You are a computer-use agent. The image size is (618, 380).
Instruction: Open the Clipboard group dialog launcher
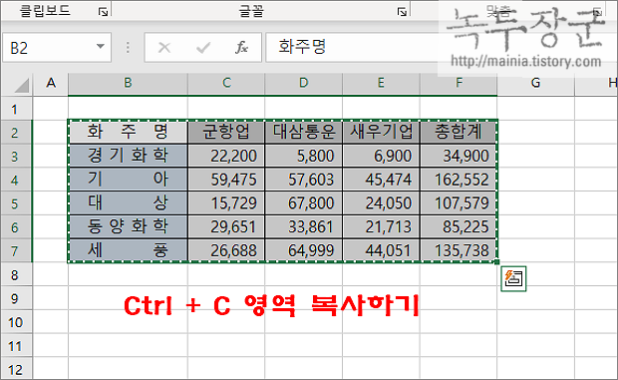click(103, 12)
